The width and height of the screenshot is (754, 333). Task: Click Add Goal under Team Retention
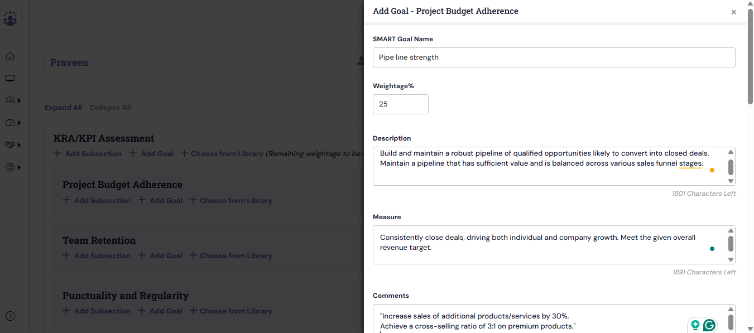[x=160, y=256]
